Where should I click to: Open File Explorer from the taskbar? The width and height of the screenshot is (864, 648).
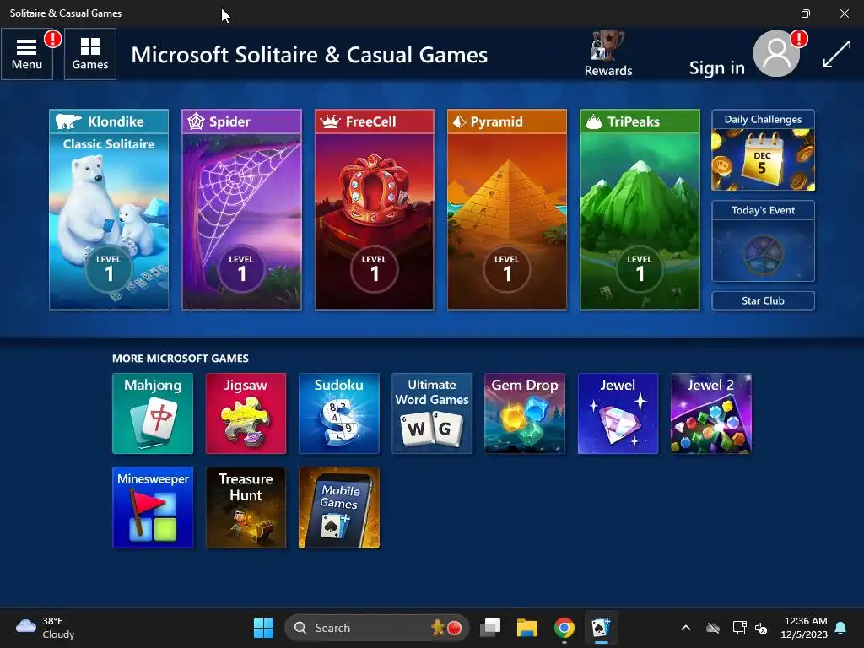tap(526, 628)
